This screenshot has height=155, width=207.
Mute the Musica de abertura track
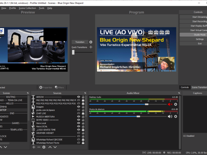pyautogui.click(x=170, y=116)
